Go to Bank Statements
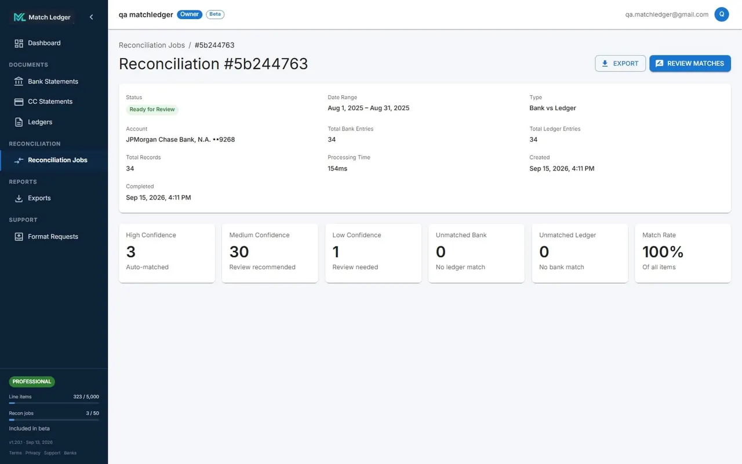742x464 pixels. (54, 81)
